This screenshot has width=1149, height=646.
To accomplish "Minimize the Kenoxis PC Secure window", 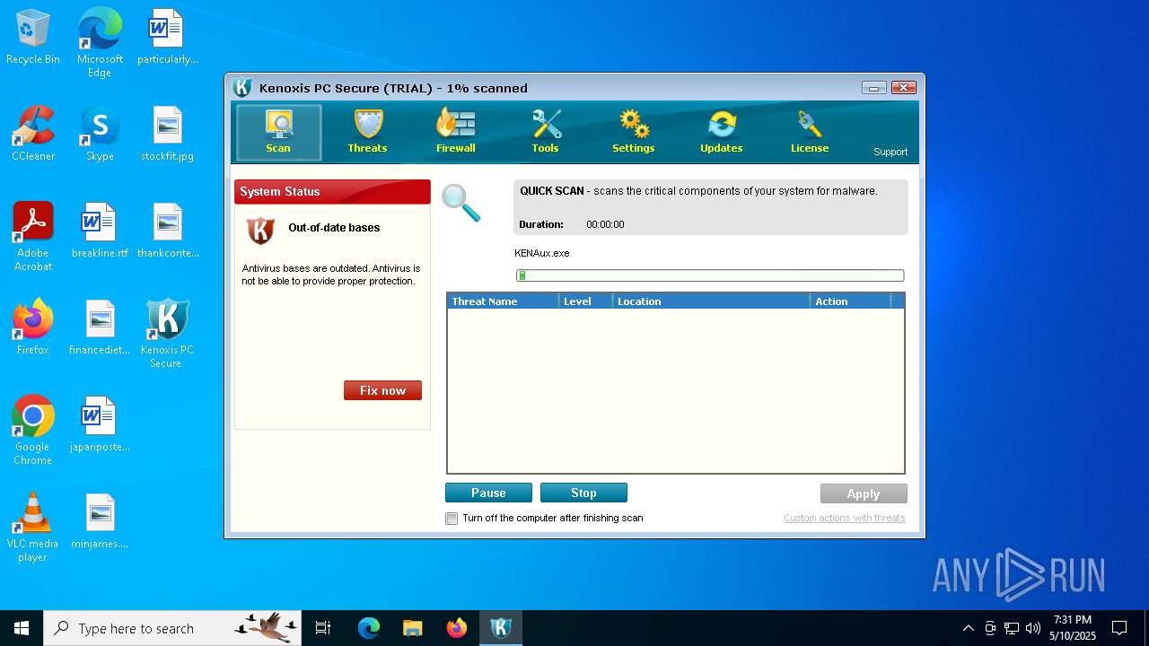I will pyautogui.click(x=874, y=88).
